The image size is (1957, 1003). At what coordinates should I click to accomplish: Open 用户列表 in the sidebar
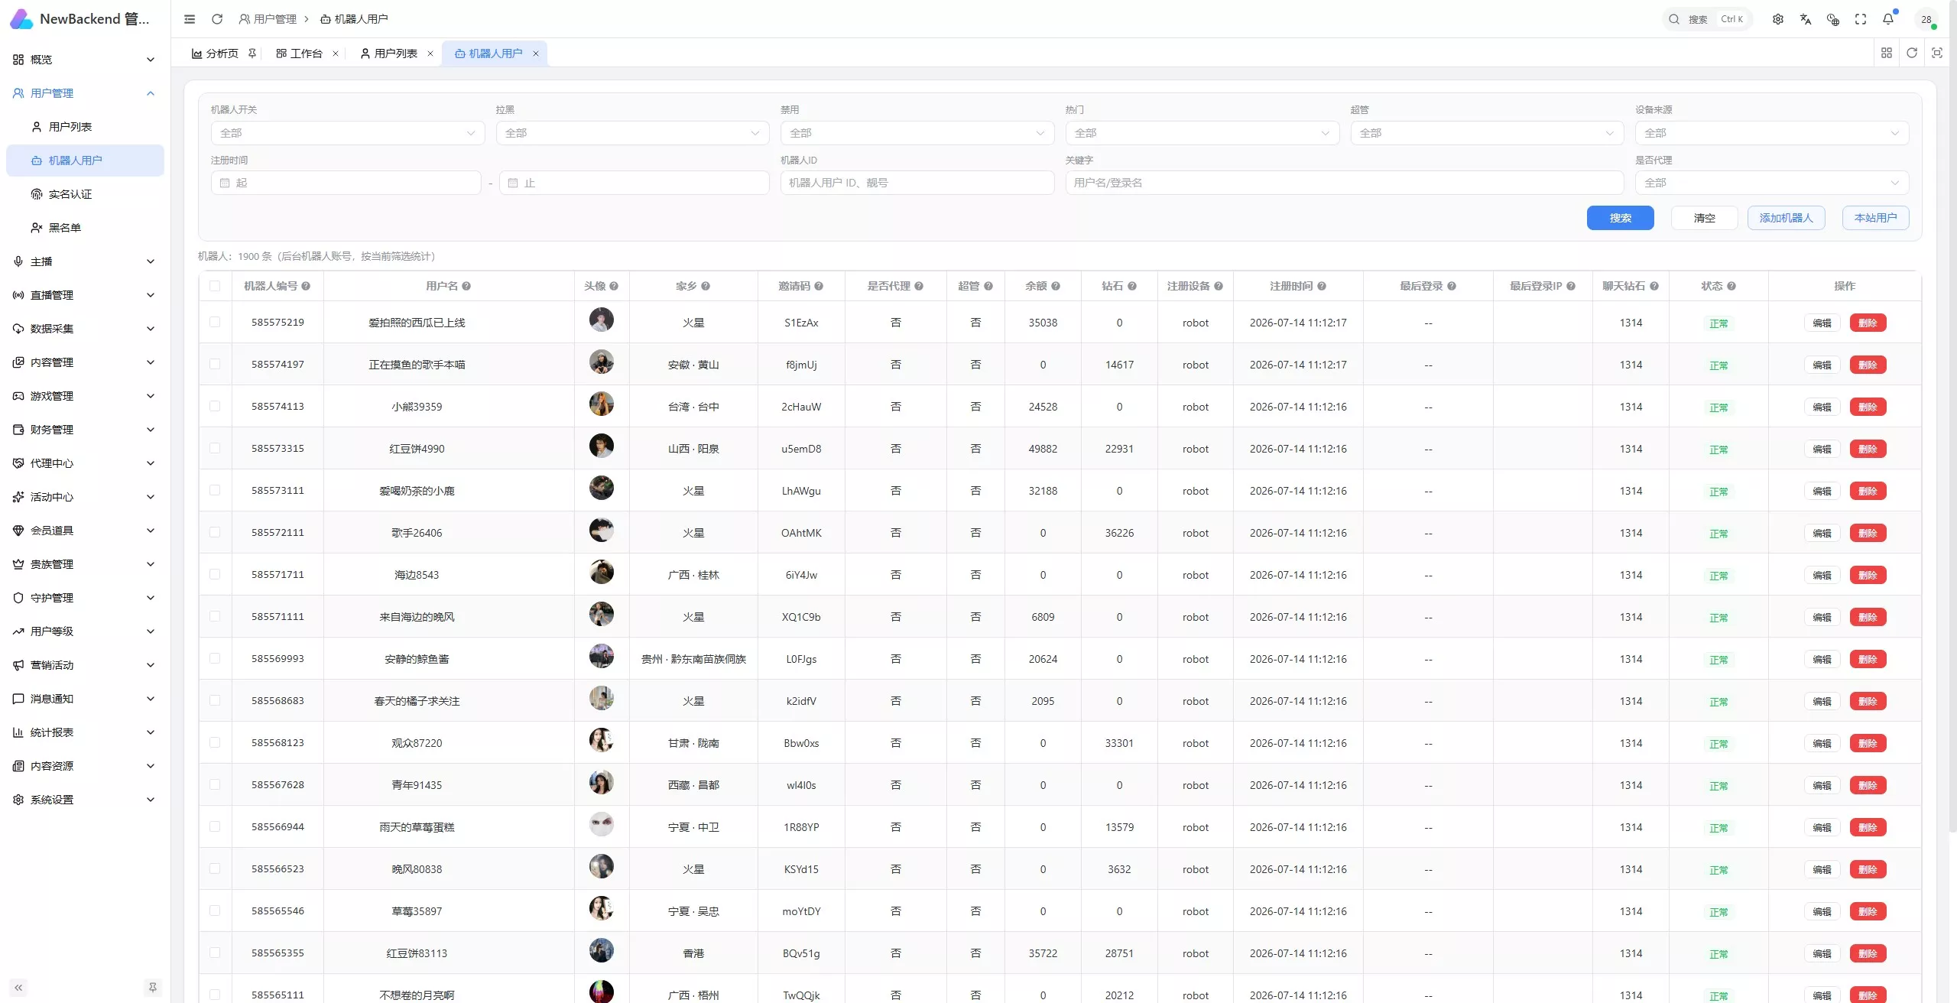(85, 127)
